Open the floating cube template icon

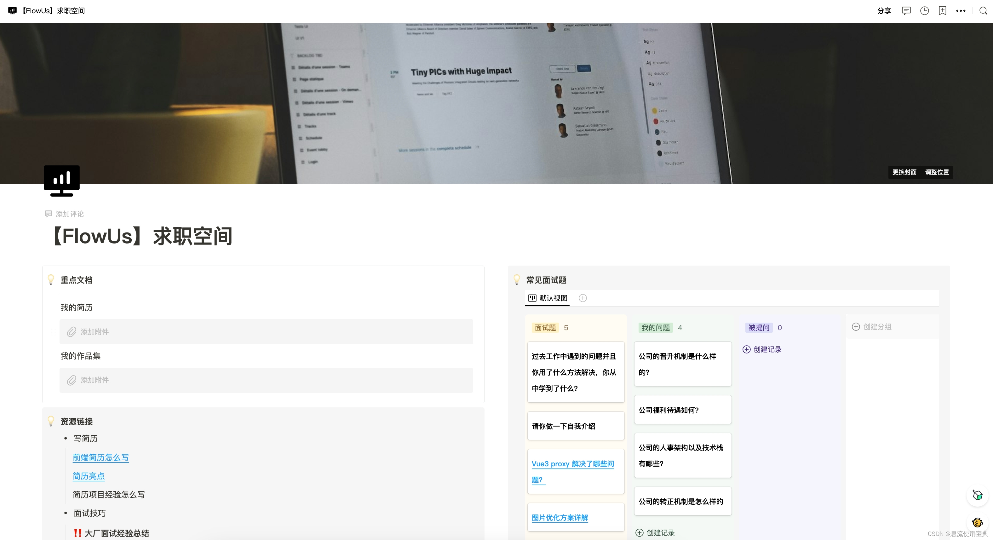click(x=977, y=495)
